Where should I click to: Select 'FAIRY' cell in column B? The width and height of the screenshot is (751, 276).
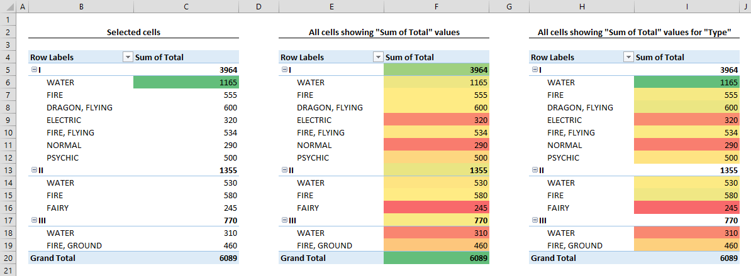point(81,208)
